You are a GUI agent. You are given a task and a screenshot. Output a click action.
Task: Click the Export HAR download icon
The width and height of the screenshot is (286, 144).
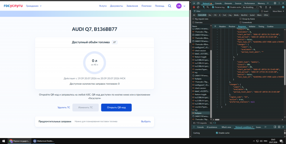pos(270,7)
